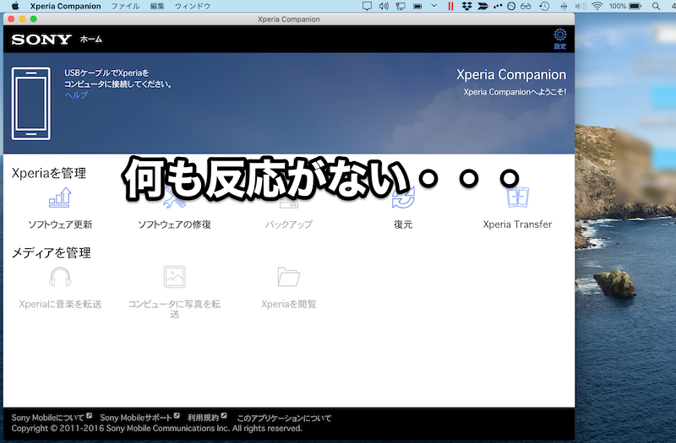
Task: Open the 編集 menu
Action: (x=157, y=6)
